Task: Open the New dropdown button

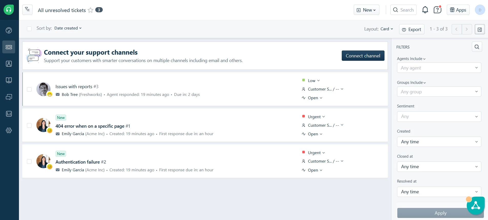Action: pyautogui.click(x=366, y=10)
